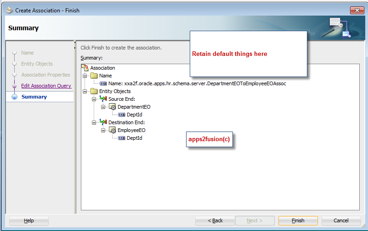Click the Summary step bullet in the wizard list
The height and width of the screenshot is (231, 368).
coord(15,97)
